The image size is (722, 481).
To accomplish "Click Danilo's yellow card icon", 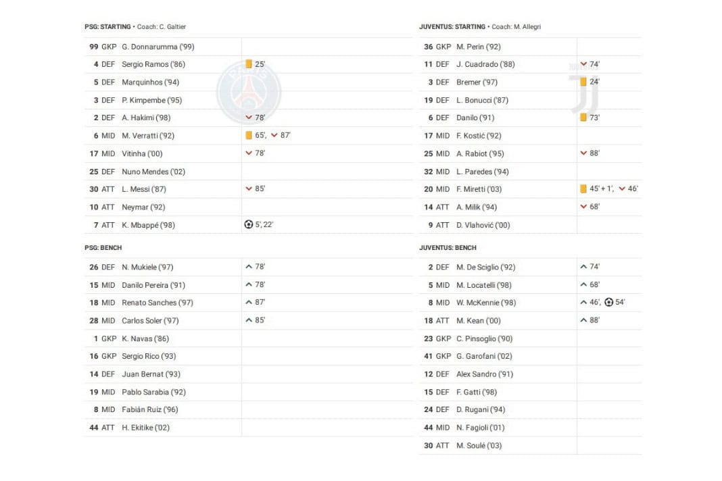I will pos(583,118).
